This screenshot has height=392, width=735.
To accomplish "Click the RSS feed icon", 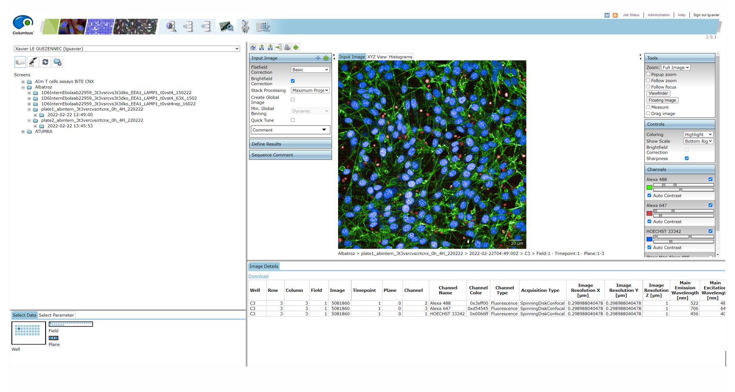I will (615, 15).
